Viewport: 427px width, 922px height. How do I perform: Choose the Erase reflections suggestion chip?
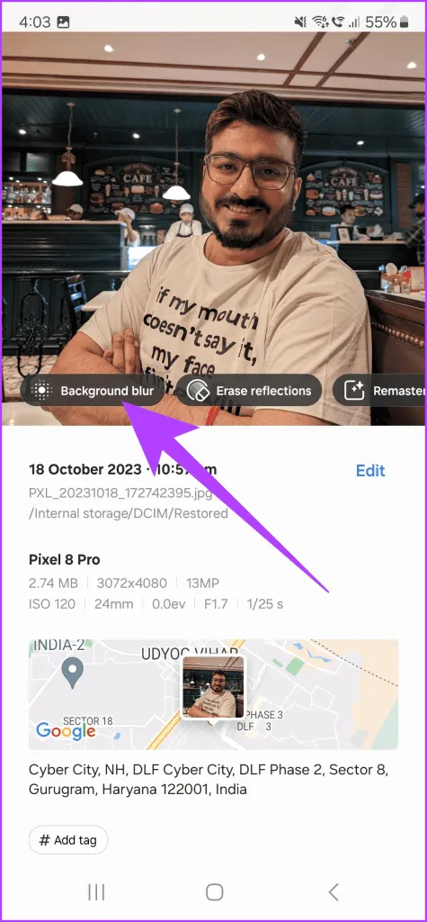(x=249, y=391)
